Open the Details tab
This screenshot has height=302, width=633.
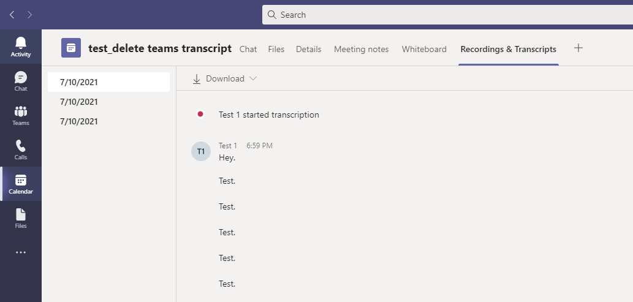tap(308, 49)
